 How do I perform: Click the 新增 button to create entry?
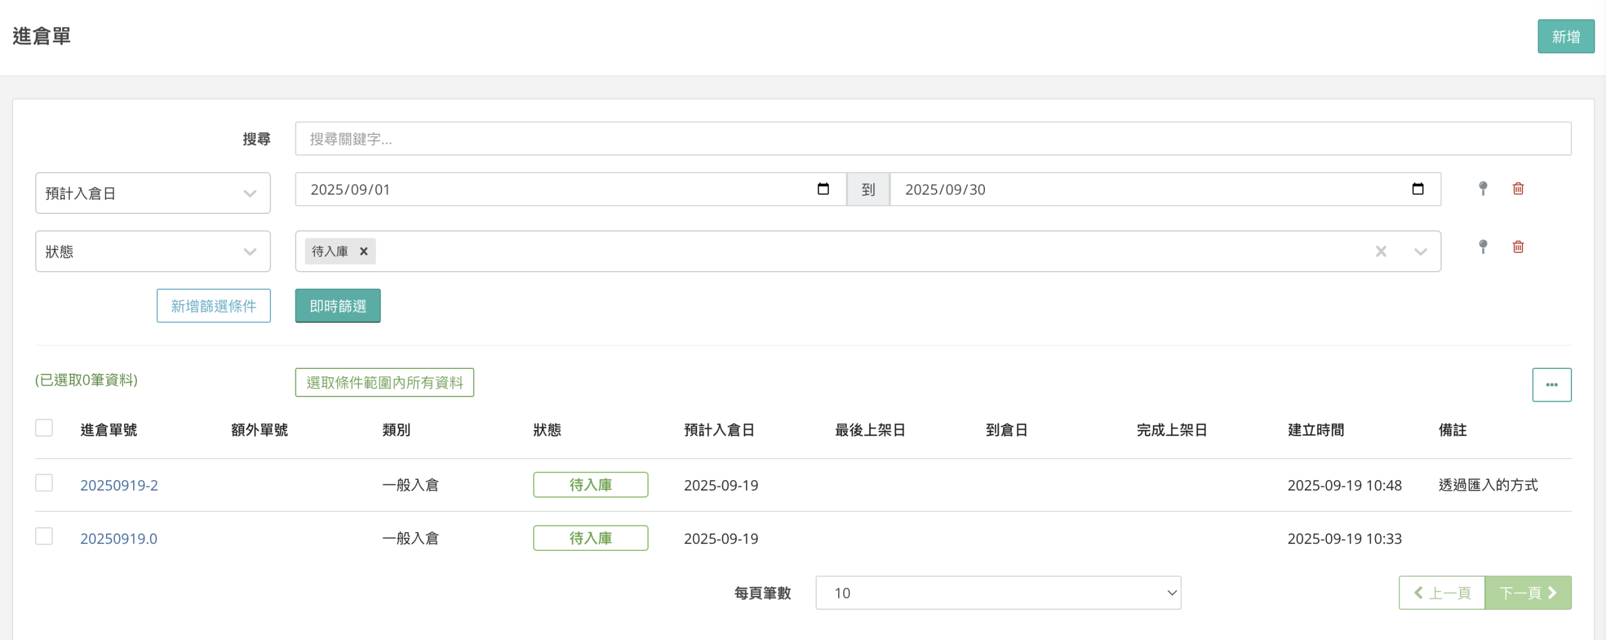[x=1565, y=37]
